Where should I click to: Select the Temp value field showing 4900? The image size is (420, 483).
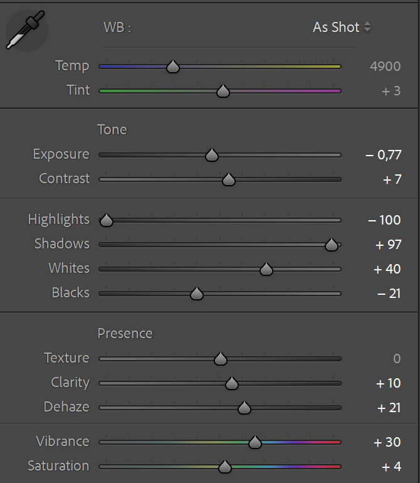385,66
